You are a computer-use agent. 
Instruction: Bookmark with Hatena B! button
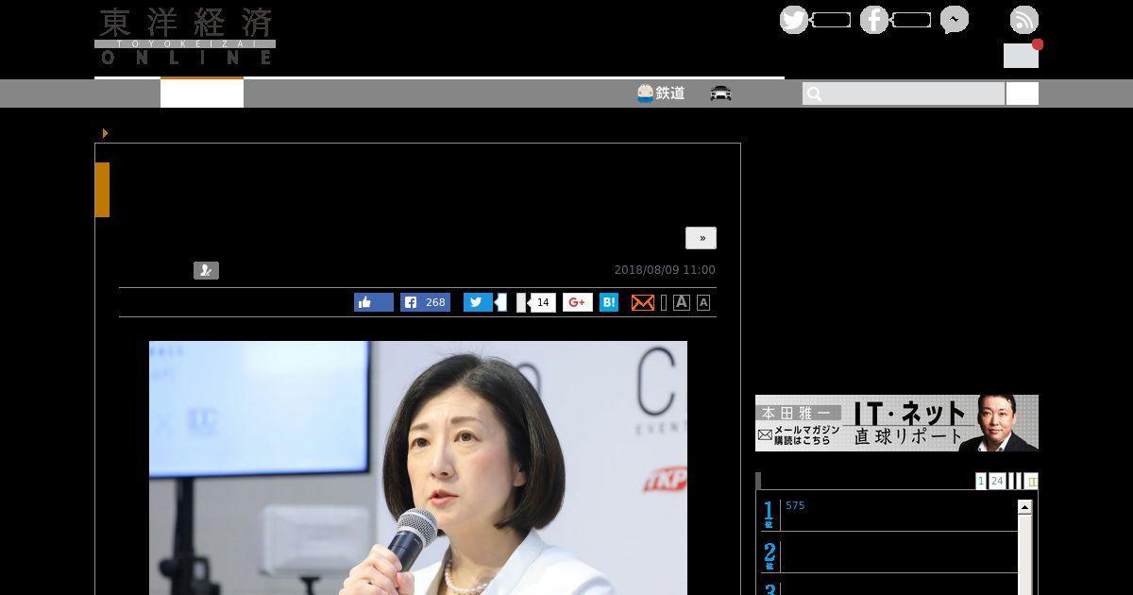pos(609,302)
